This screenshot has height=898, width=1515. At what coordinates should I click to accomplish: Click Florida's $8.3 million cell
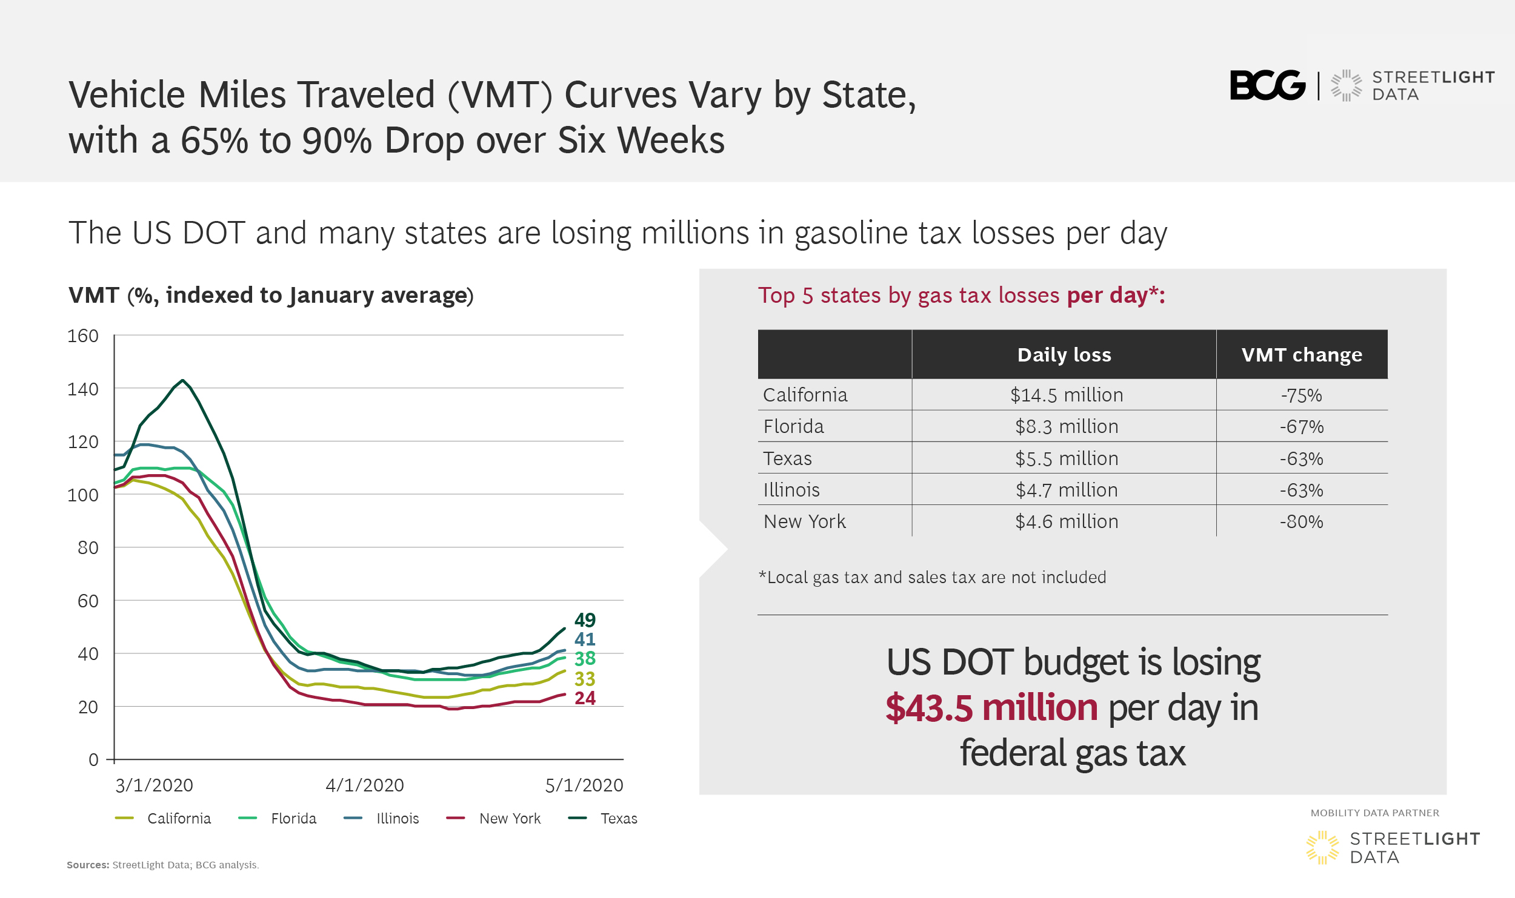[x=1066, y=426]
